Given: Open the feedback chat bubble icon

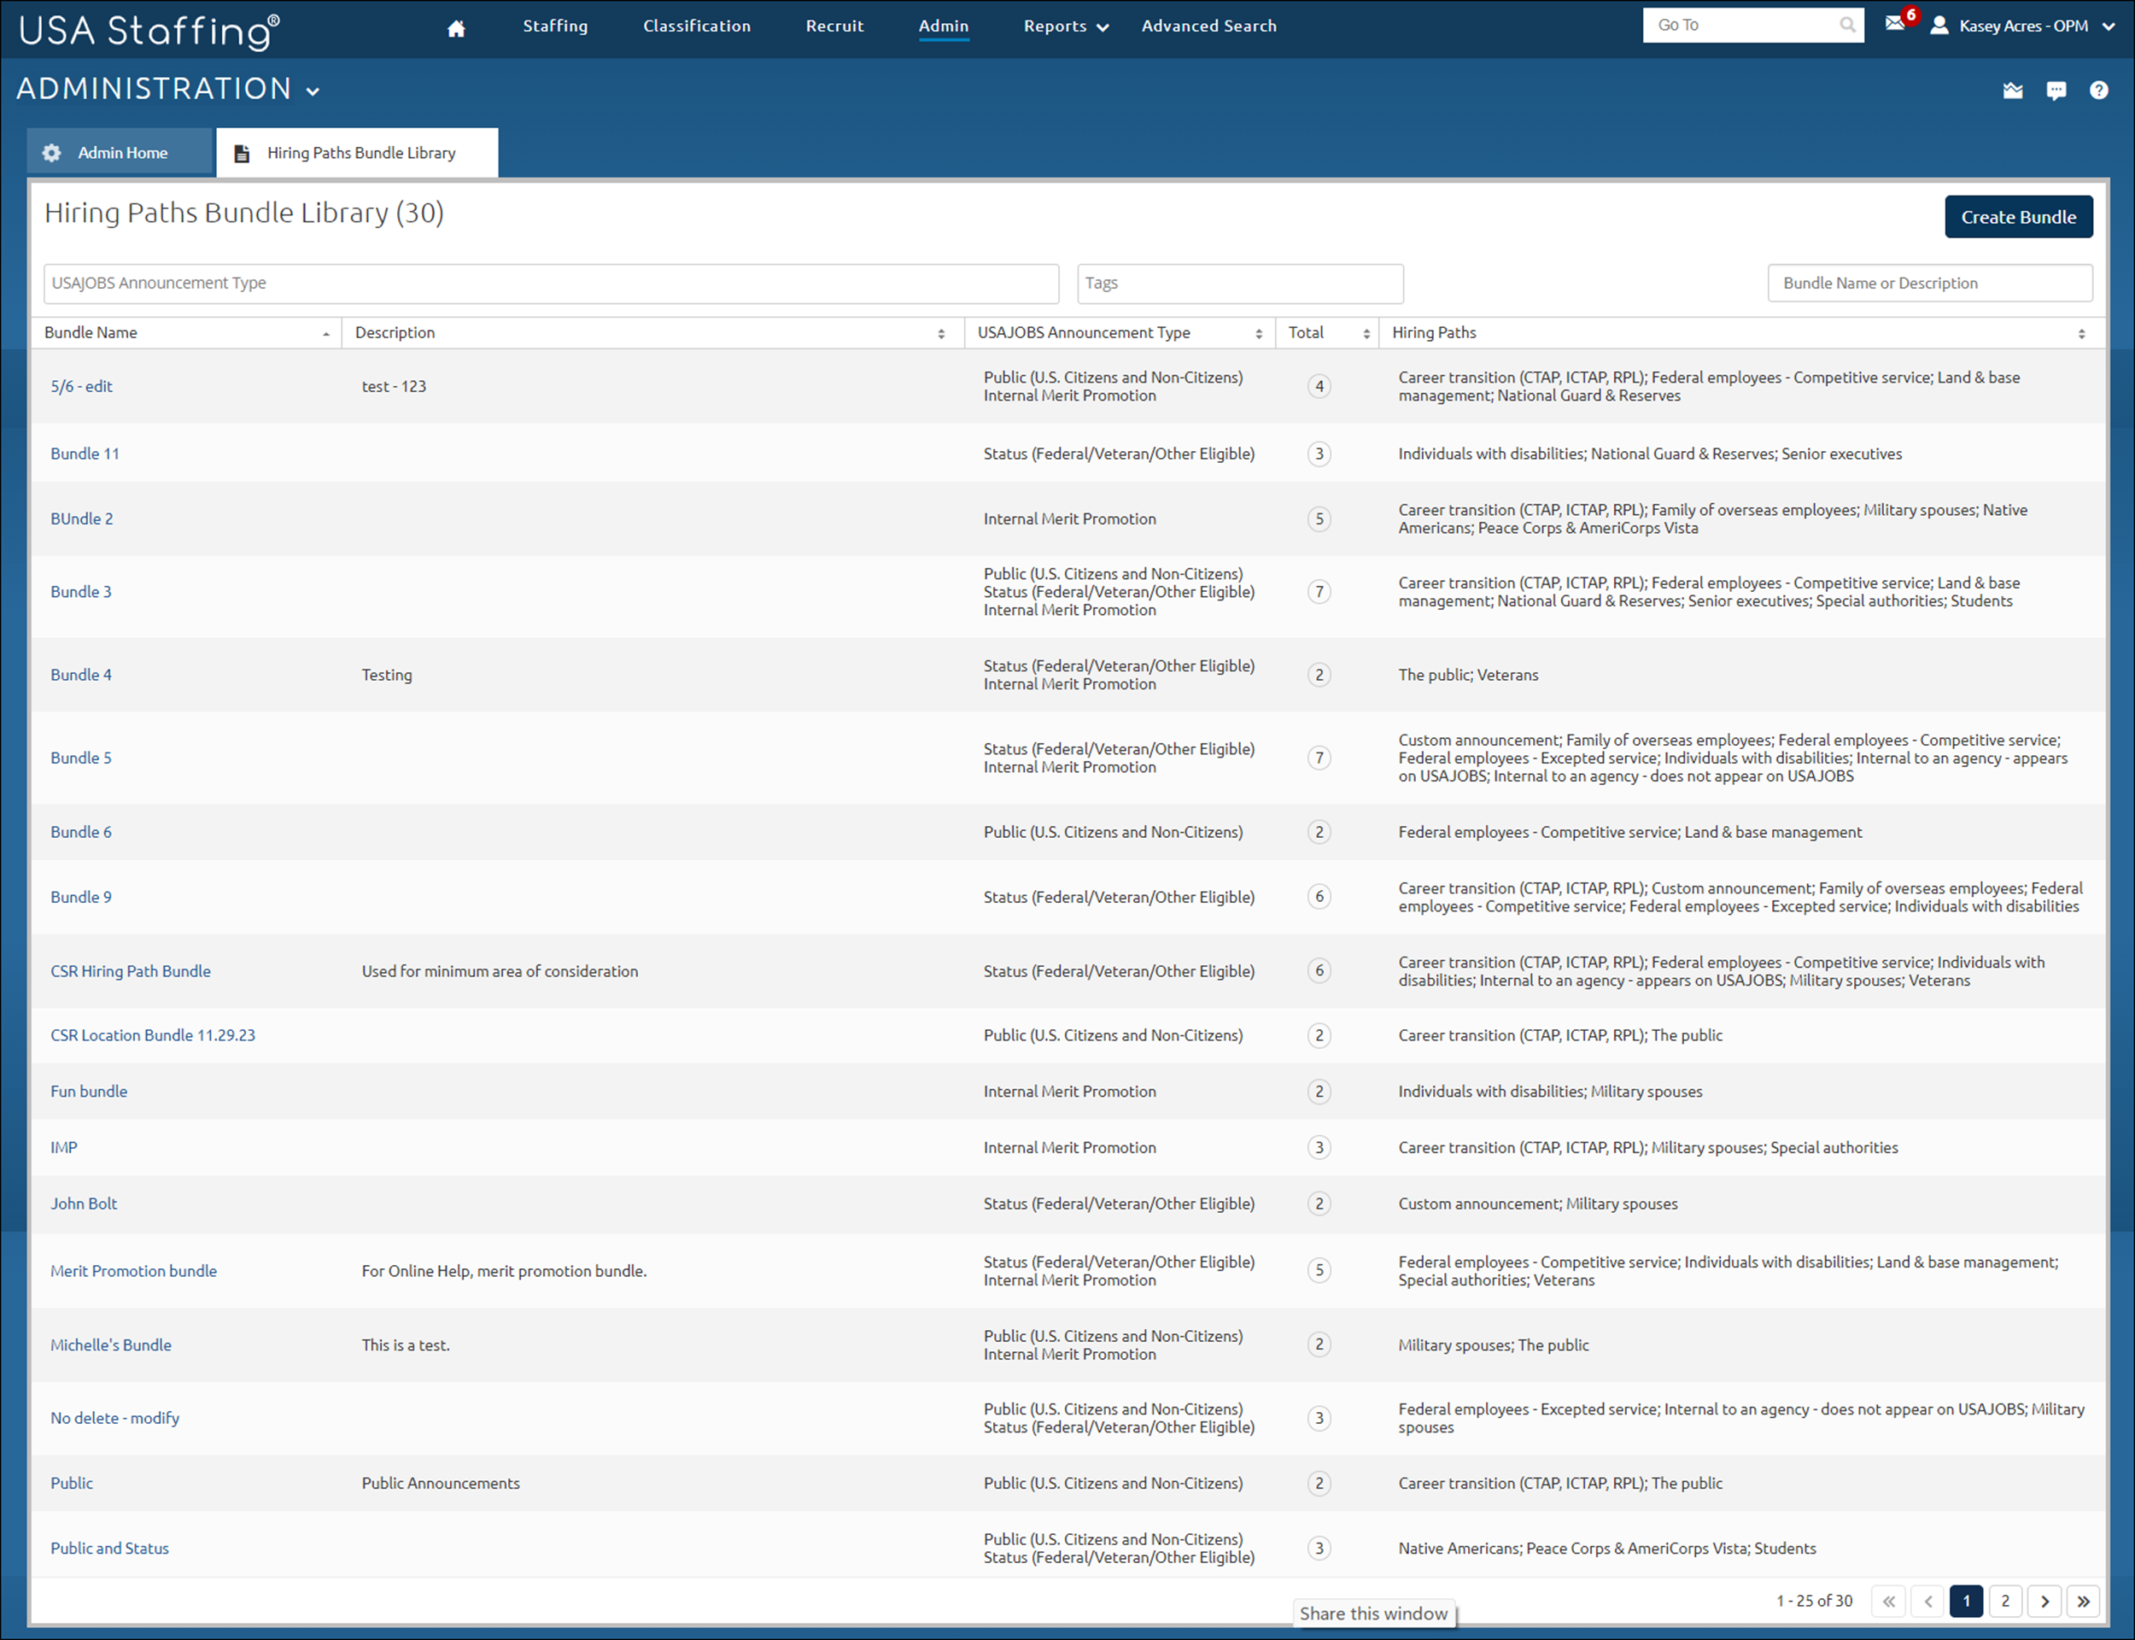Looking at the screenshot, I should 2056,91.
